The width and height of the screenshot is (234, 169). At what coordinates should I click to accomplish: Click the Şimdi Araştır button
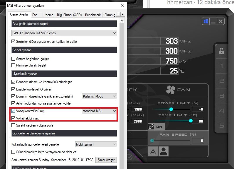(106, 160)
